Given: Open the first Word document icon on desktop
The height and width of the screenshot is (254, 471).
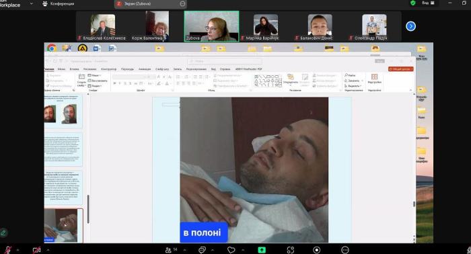Looking at the screenshot, I should pyautogui.click(x=97, y=48).
